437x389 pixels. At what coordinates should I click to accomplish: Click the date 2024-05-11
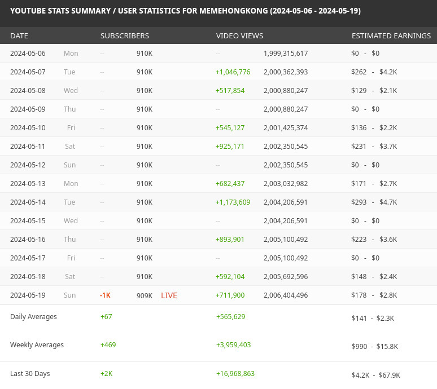(x=28, y=147)
